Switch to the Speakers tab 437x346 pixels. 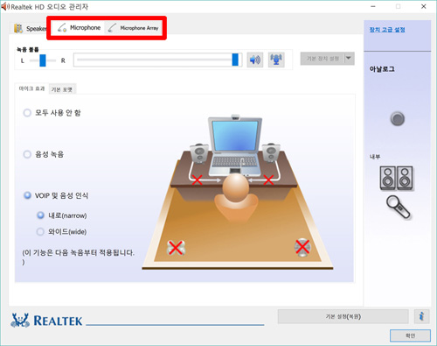(x=30, y=28)
